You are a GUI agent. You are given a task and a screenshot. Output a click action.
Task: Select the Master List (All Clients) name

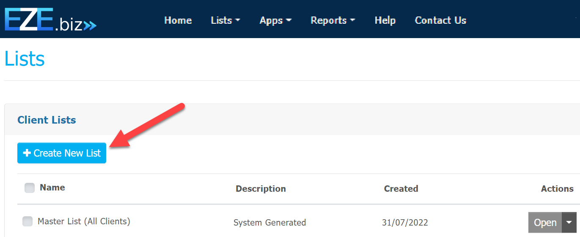pyautogui.click(x=84, y=221)
